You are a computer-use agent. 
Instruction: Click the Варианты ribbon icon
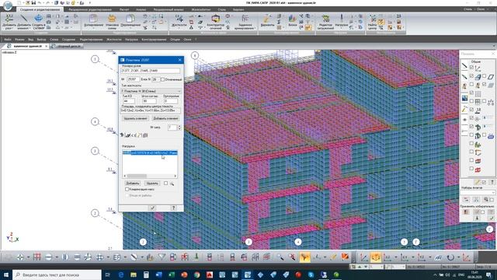[x=267, y=21]
